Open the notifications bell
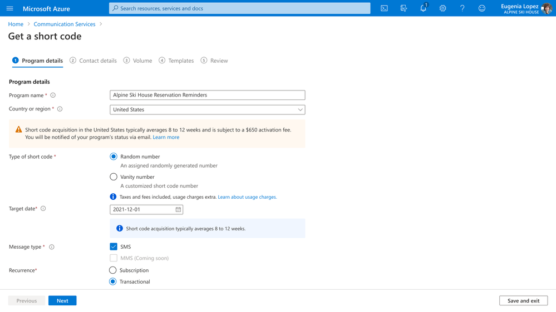Image resolution: width=556 pixels, height=312 pixels. [424, 8]
